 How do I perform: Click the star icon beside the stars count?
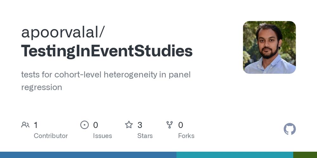click(129, 125)
